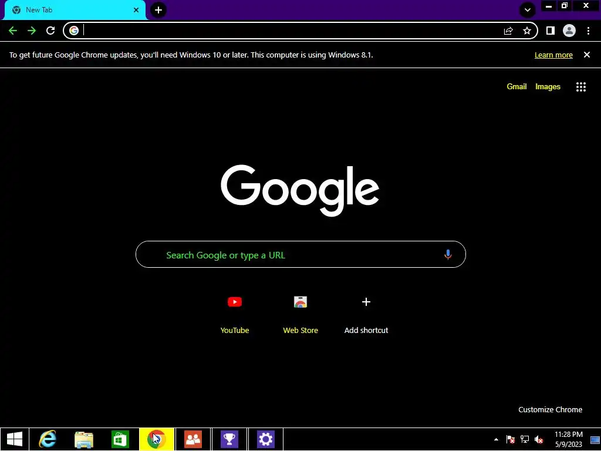Click the muted volume tray icon

click(x=539, y=439)
